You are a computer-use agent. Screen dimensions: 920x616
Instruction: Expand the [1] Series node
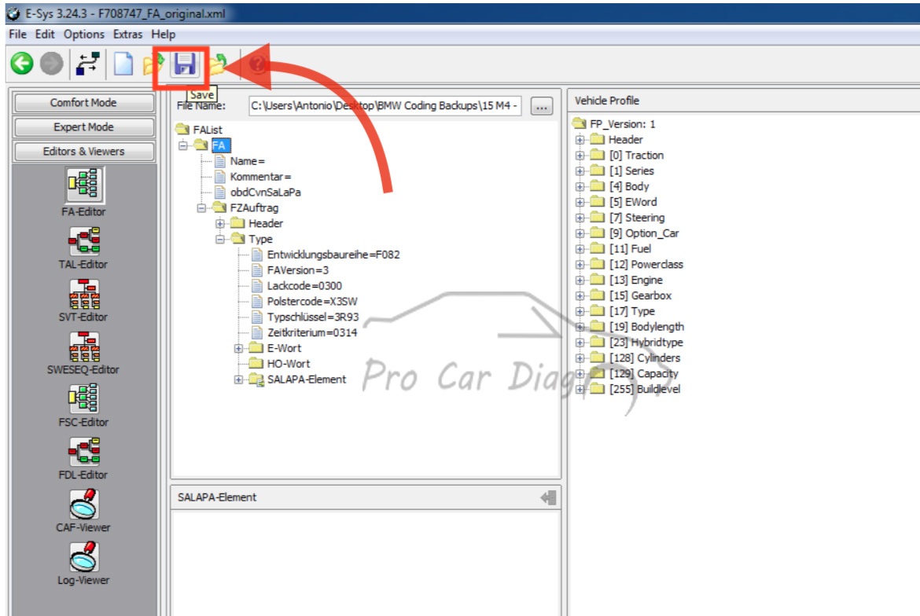click(580, 171)
